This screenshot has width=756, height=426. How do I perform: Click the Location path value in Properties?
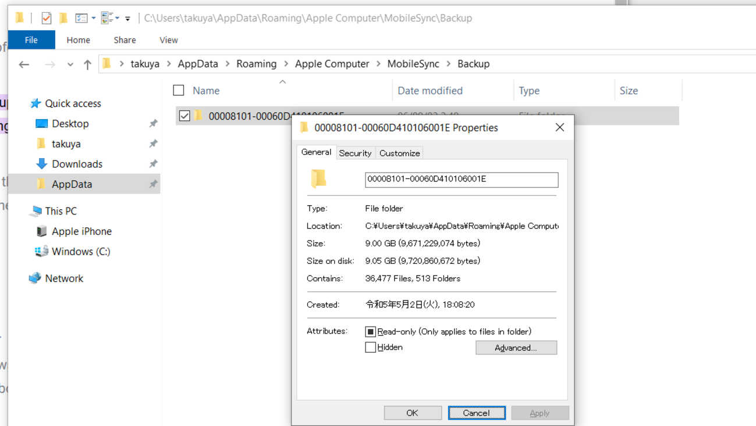pyautogui.click(x=462, y=226)
